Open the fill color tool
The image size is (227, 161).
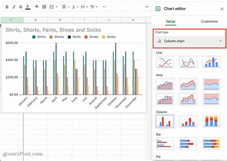tap(37, 7)
